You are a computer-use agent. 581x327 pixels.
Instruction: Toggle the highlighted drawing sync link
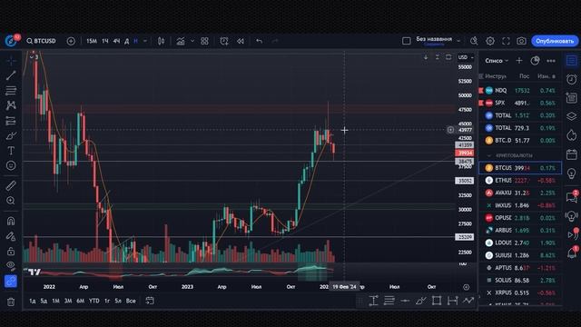[x=11, y=282]
